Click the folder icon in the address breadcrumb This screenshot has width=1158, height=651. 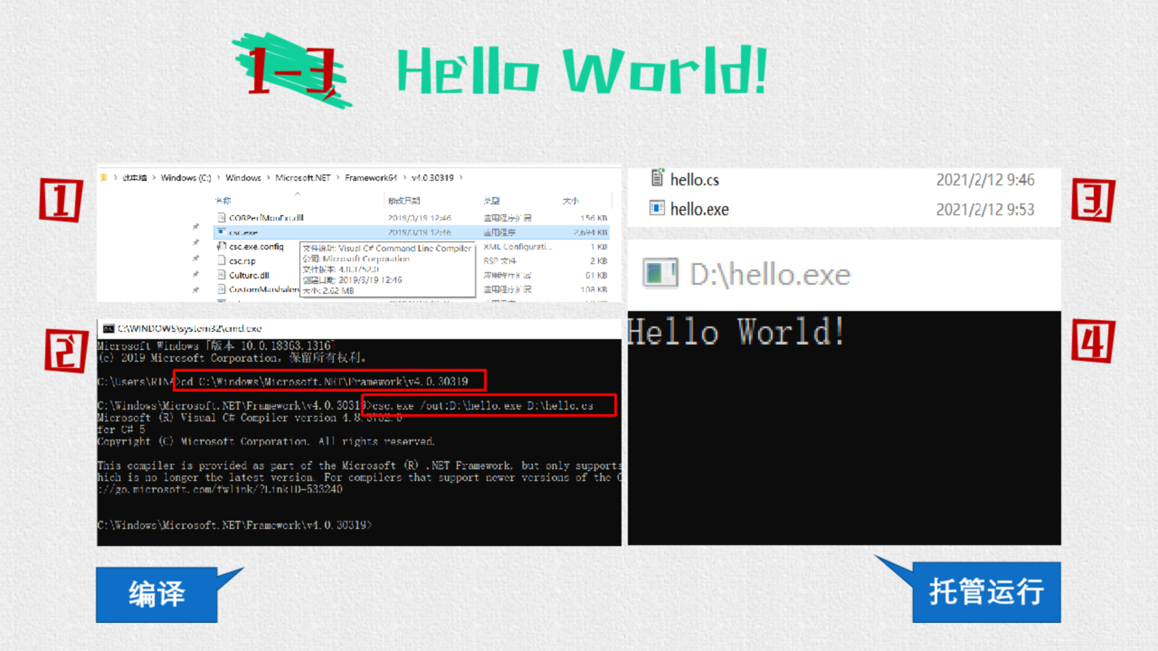click(x=104, y=178)
